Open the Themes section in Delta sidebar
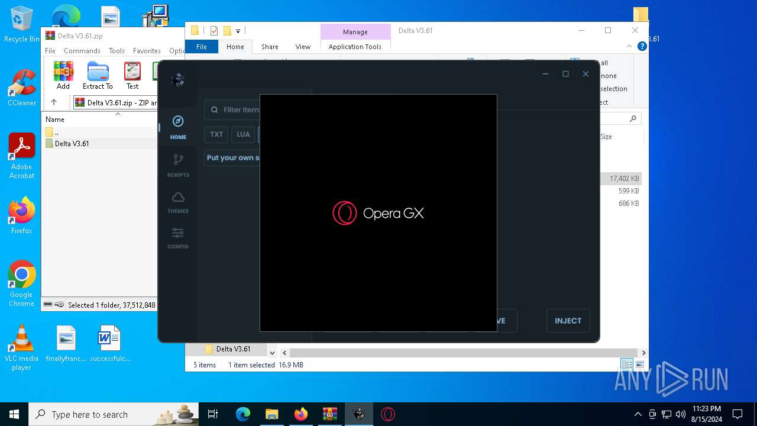The image size is (757, 426). pos(178,202)
